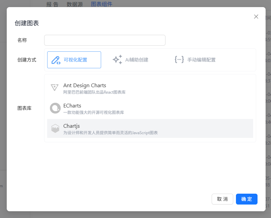The width and height of the screenshot is (271, 218).
Task: Open the 图表组件 tab behind dialog
Action: click(x=102, y=4)
